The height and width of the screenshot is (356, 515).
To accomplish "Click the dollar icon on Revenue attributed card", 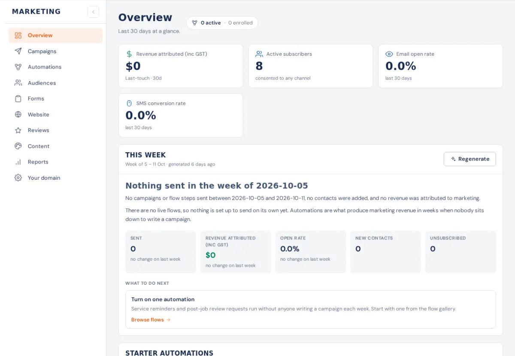I will coord(129,54).
